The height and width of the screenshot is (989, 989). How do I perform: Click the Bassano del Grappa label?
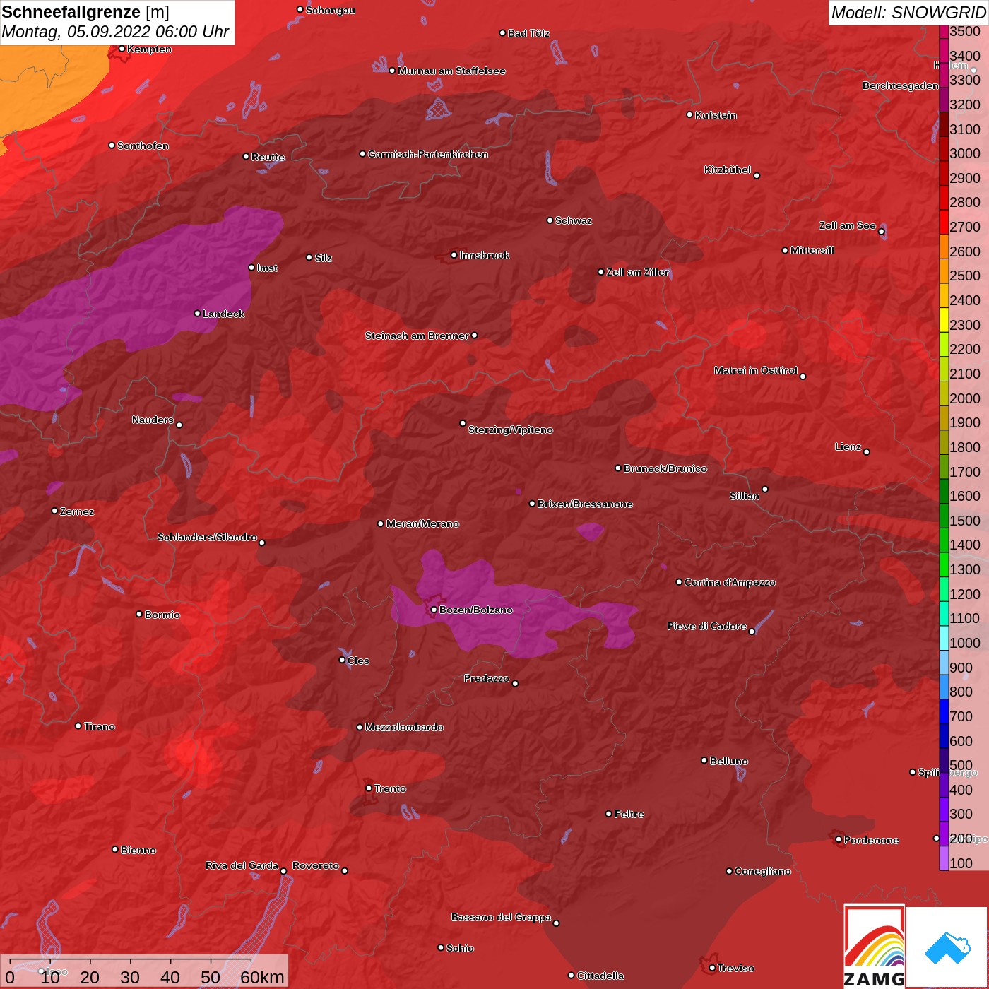pyautogui.click(x=501, y=917)
